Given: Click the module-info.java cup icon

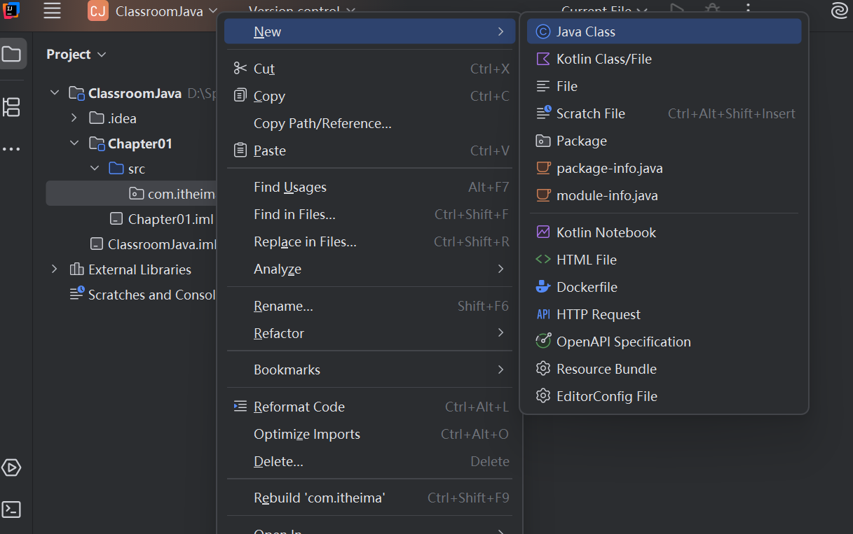Looking at the screenshot, I should click(x=542, y=195).
